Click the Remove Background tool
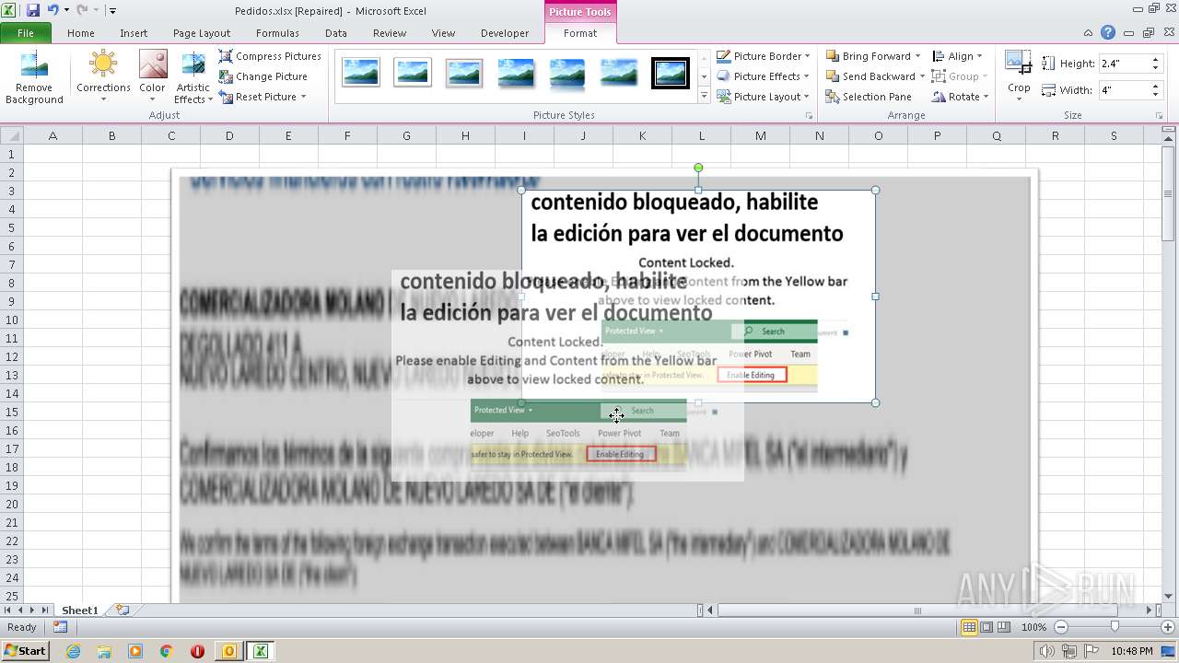1179x663 pixels. click(34, 78)
